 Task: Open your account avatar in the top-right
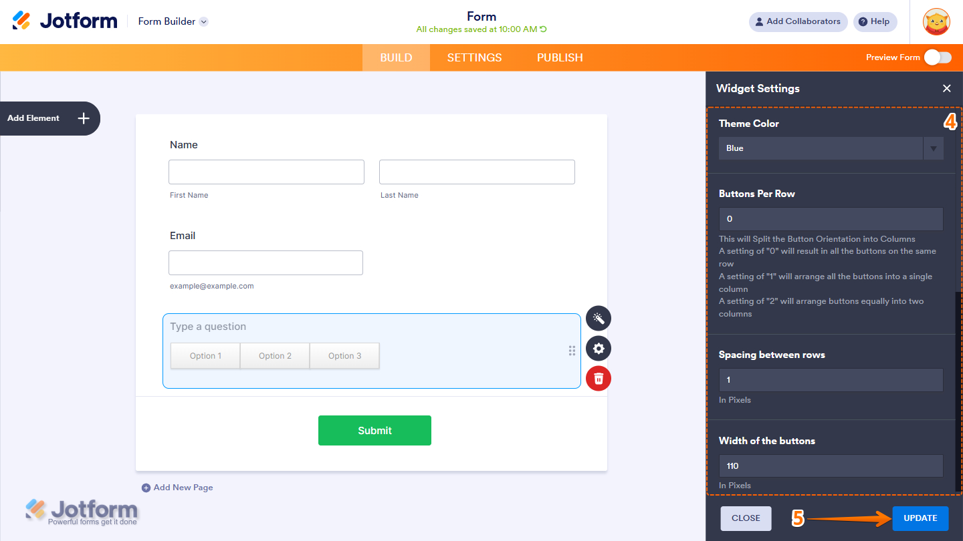[x=936, y=21]
